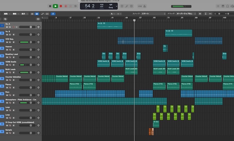This screenshot has width=234, height=141.
Task: Click the Sample track icon
Action: [2, 132]
